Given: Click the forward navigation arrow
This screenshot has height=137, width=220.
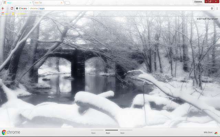Looking at the screenshot, I should pyautogui.click(x=7, y=8).
